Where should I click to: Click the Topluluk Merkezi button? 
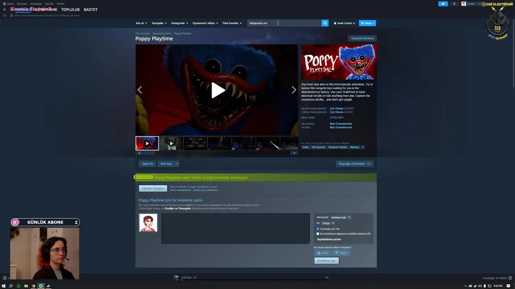point(362,39)
